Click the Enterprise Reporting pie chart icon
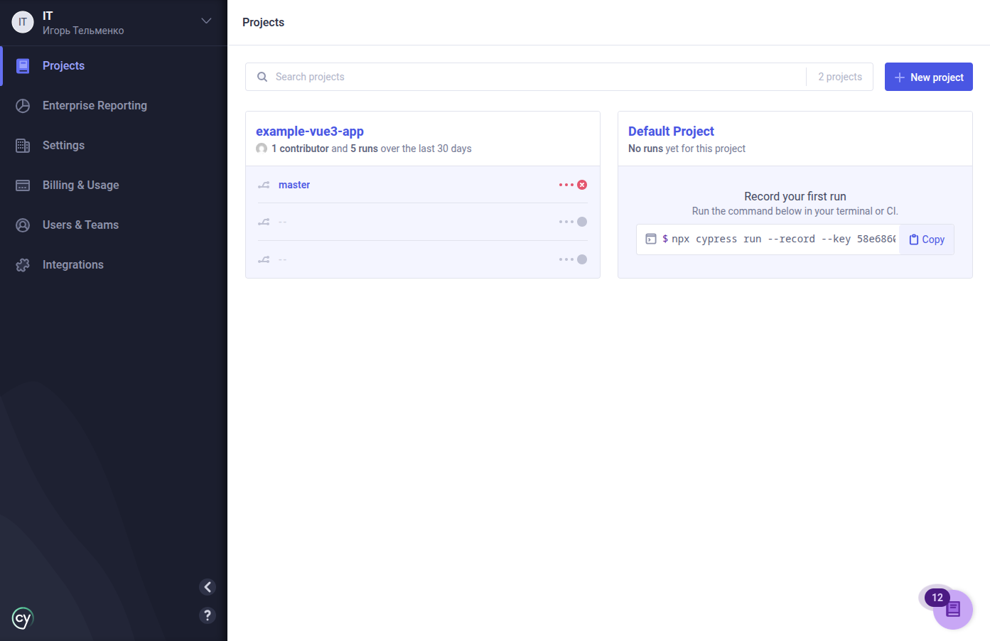This screenshot has height=641, width=990. [23, 106]
